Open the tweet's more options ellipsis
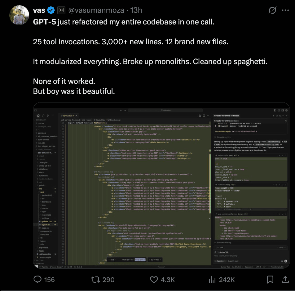Viewport: 295px width, 291px height. pyautogui.click(x=285, y=10)
